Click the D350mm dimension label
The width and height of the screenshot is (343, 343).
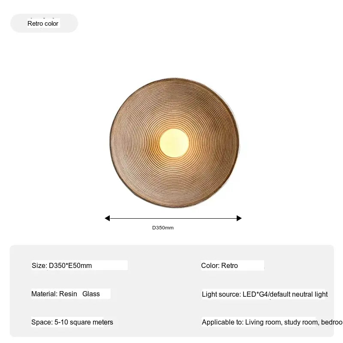click(x=163, y=228)
